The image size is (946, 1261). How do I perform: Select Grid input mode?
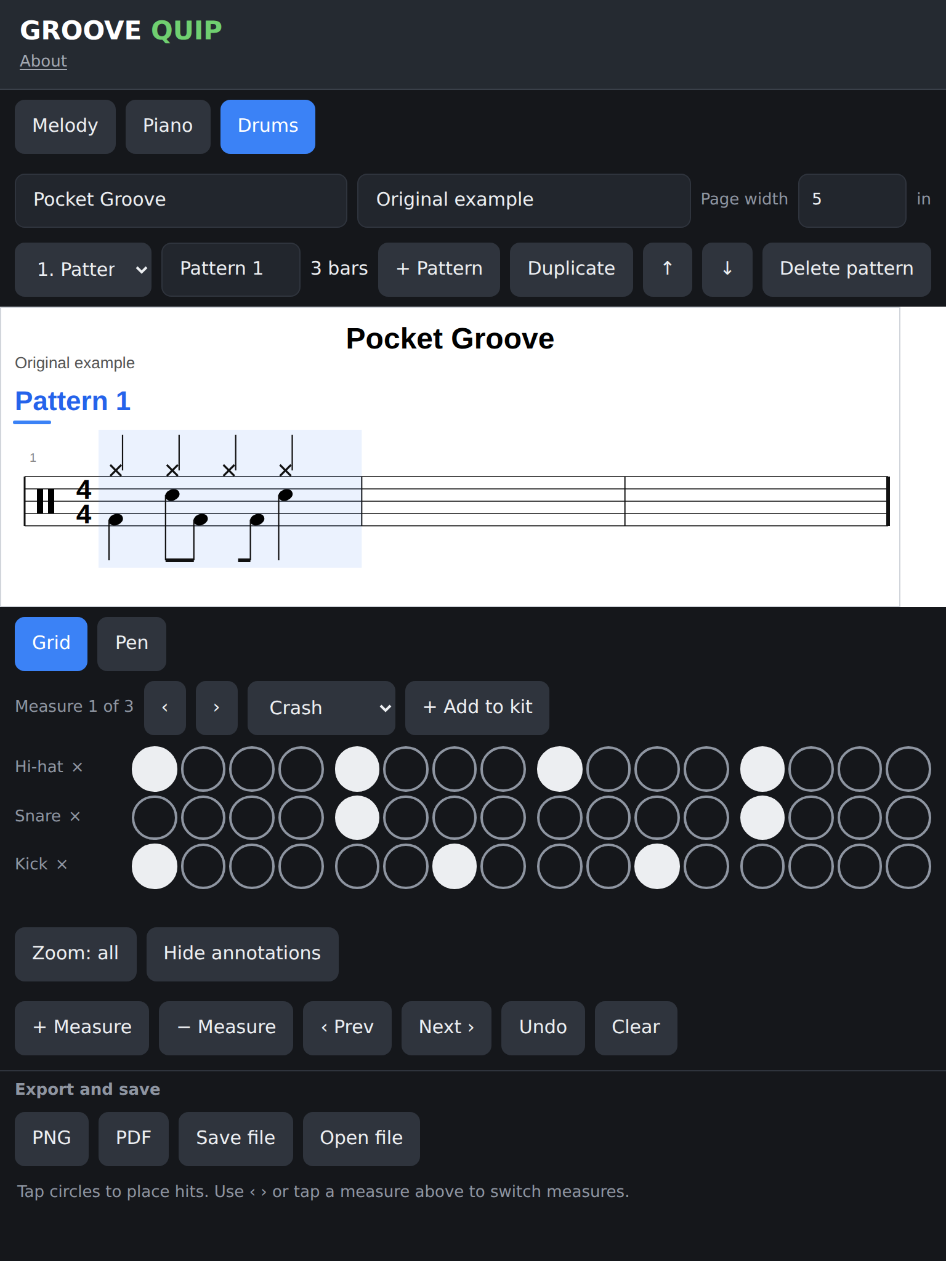point(51,643)
